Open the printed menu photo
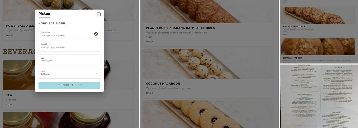 pyautogui.click(x=319, y=96)
